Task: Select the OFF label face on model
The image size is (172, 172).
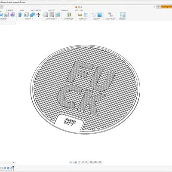Action: tap(70, 122)
